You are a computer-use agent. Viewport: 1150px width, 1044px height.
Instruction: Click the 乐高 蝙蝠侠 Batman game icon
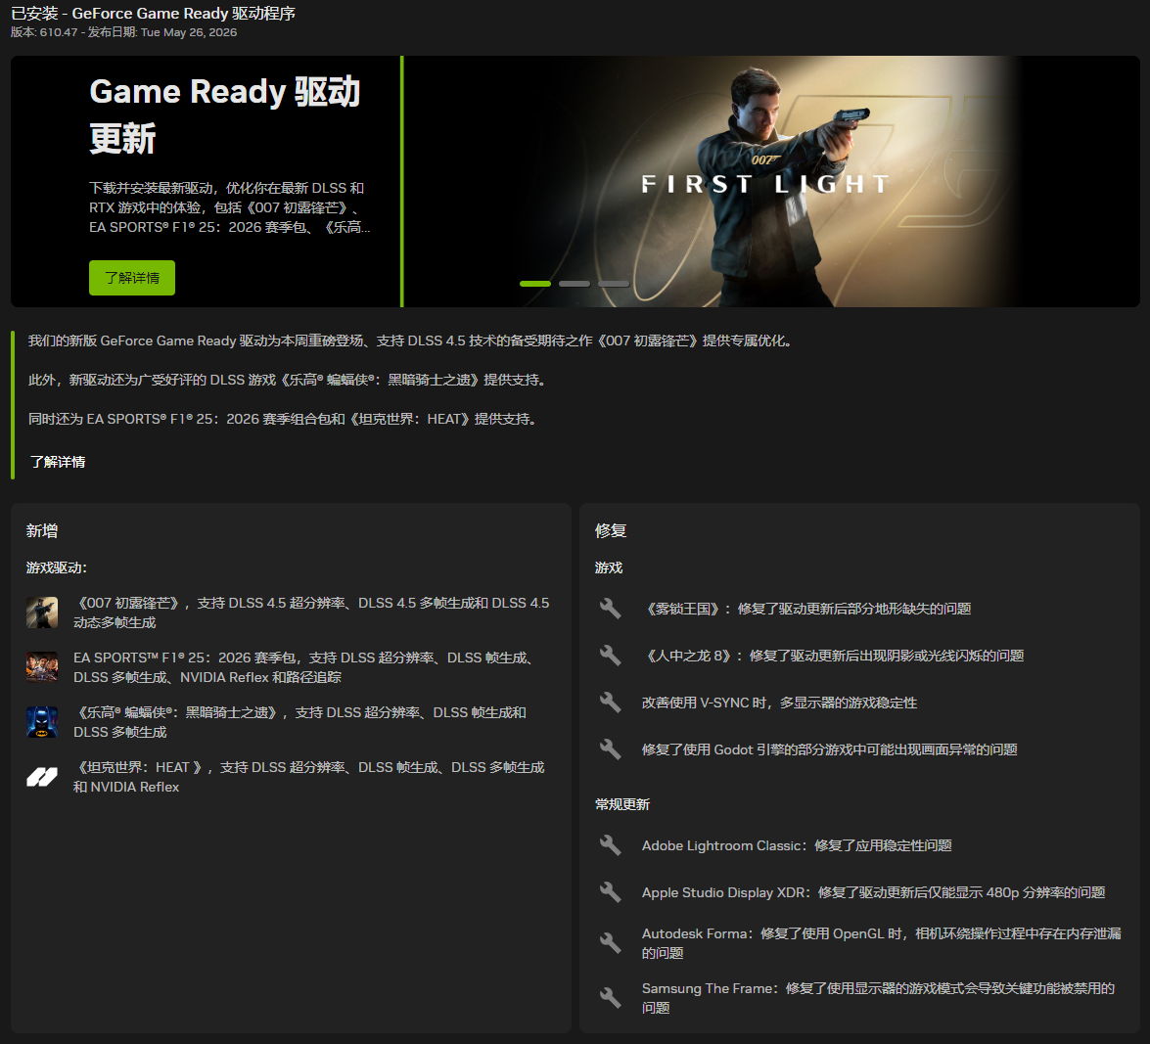pos(42,722)
